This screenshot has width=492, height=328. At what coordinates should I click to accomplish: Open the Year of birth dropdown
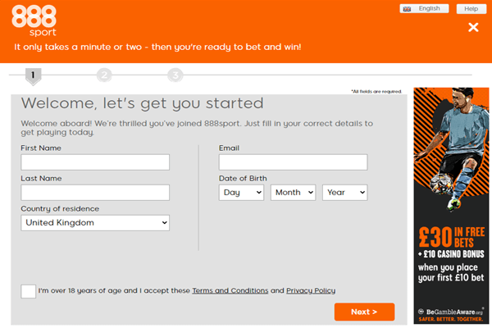[x=345, y=193]
